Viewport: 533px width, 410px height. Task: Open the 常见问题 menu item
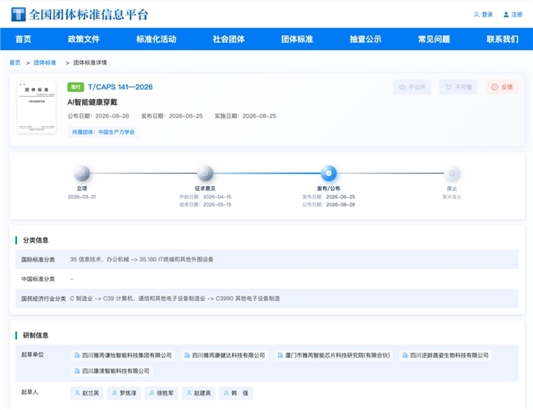click(434, 39)
